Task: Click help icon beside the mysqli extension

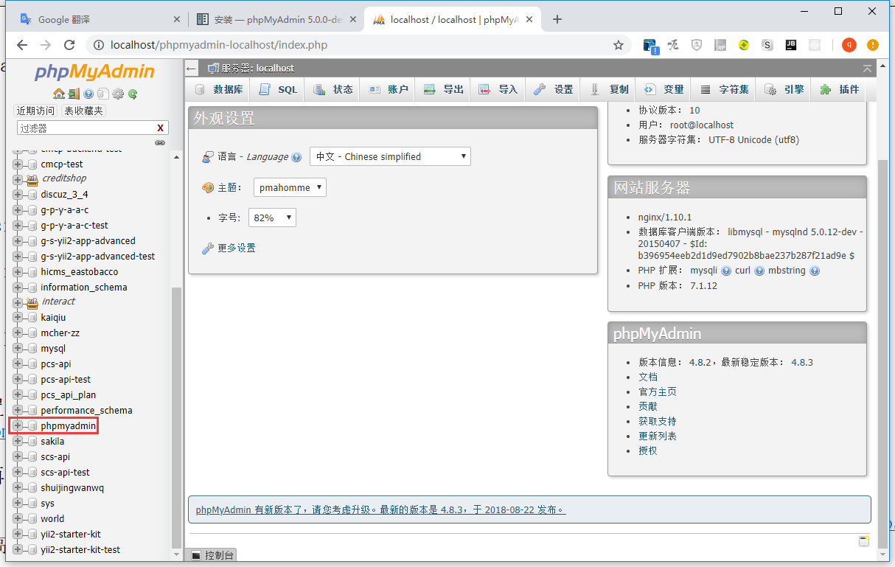Action: coord(726,271)
